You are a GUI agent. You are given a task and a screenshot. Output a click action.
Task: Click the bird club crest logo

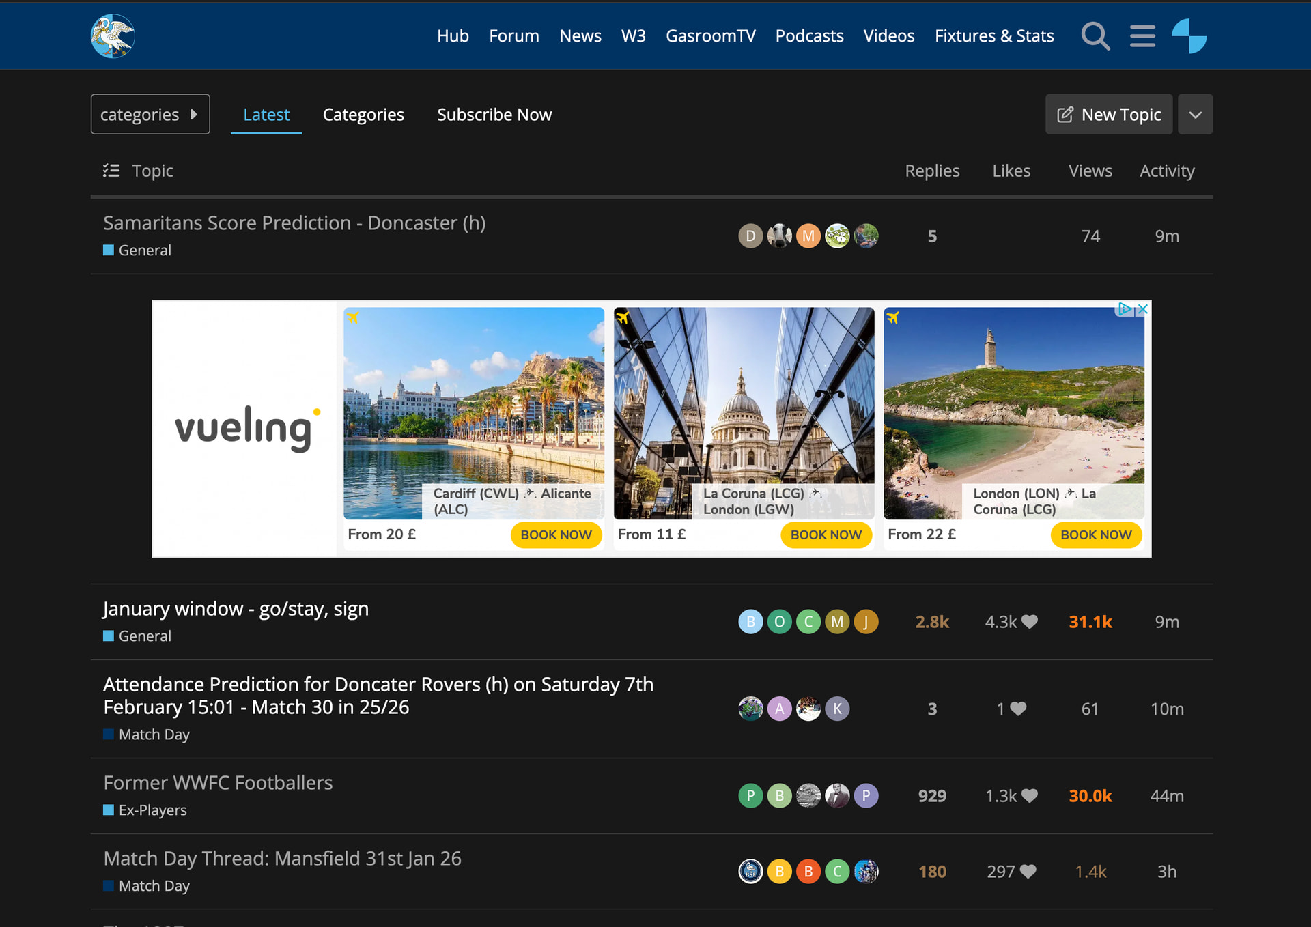113,36
